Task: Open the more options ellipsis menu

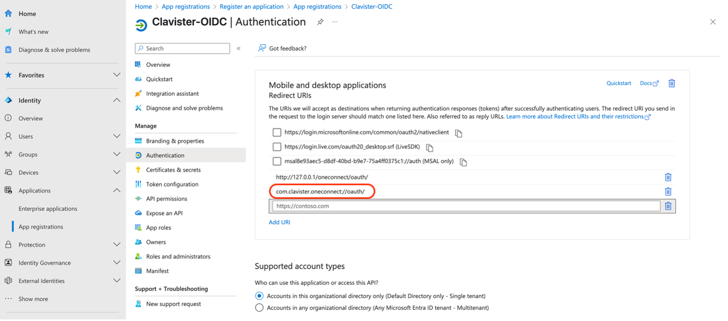Action: pos(335,22)
